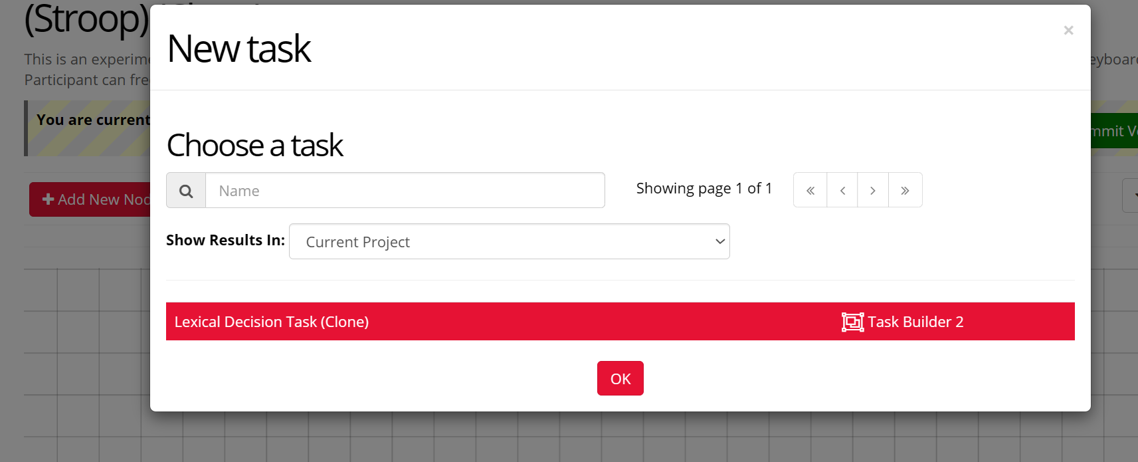Go to the previous results page
The image size is (1138, 462).
pos(842,191)
